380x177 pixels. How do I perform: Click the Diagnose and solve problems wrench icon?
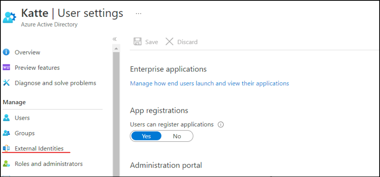point(6,83)
